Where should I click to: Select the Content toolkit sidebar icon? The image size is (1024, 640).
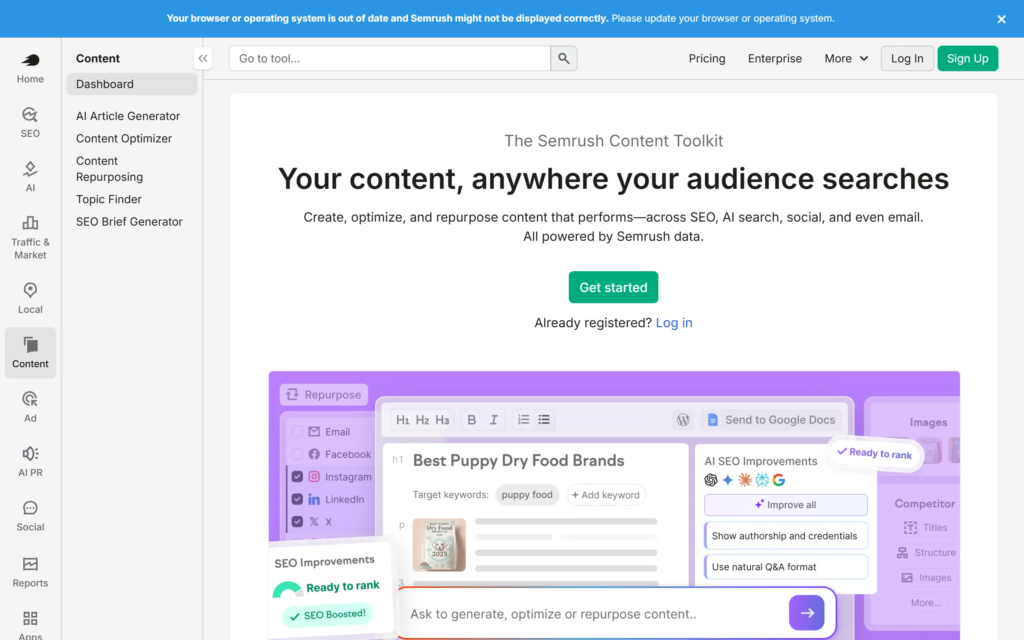pos(30,352)
